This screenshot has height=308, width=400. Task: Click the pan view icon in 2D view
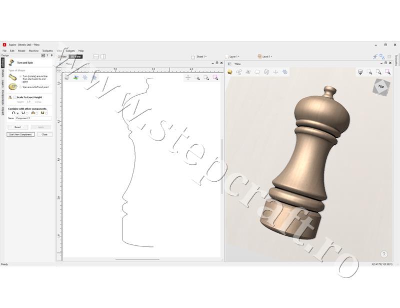188,78
